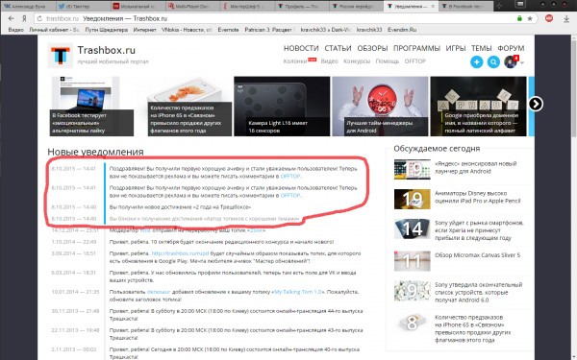Image resolution: width=577 pixels, height=360 pixels.
Task: Open the Камера Light L16 carousel article
Action: click(x=282, y=107)
